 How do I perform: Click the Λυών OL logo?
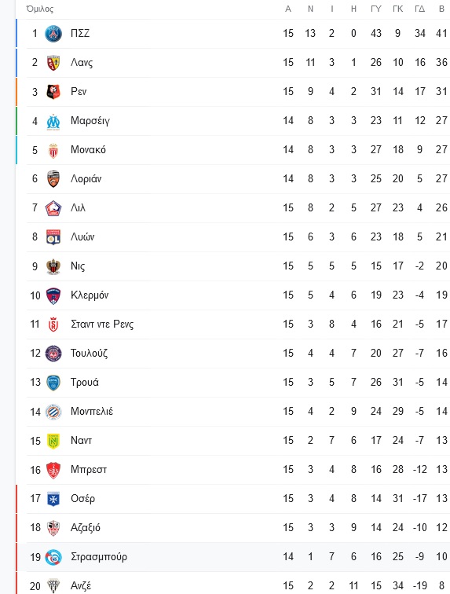(53, 237)
